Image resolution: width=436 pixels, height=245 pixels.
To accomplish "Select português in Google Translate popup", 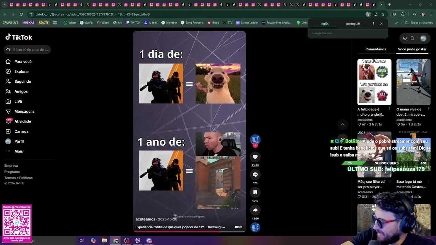I will tap(353, 24).
